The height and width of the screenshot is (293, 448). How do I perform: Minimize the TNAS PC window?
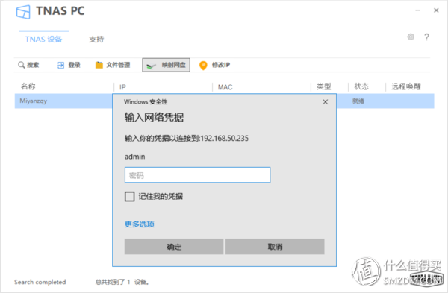tap(417, 10)
